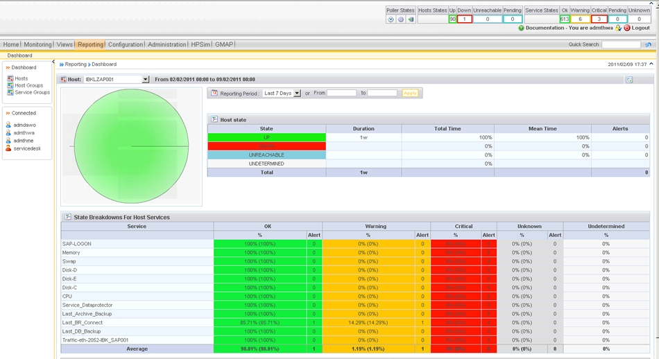
Task: Click the hosts Up count box
Action: click(x=452, y=19)
